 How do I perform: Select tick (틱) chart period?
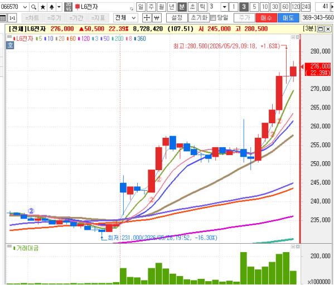(x=202, y=7)
